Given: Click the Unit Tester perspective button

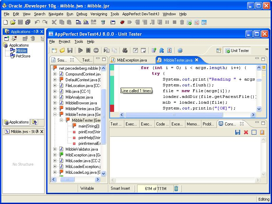Looking at the screenshot, I should click(x=237, y=51).
